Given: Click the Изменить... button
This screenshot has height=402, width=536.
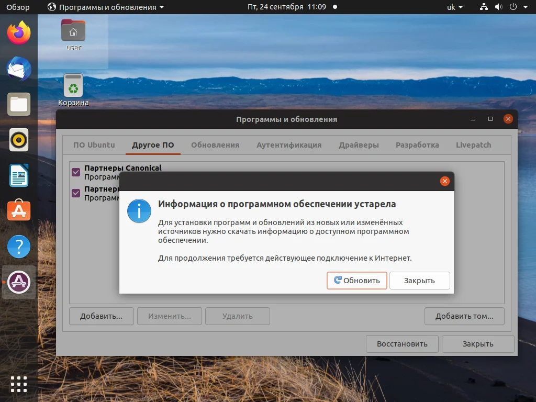Looking at the screenshot, I should click(x=170, y=316).
